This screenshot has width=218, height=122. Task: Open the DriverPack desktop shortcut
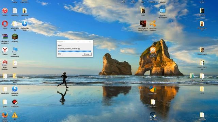(x=153, y=89)
